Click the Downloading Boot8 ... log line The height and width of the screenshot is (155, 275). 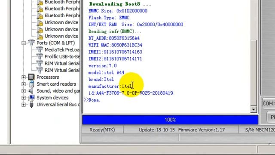pos(120,4)
